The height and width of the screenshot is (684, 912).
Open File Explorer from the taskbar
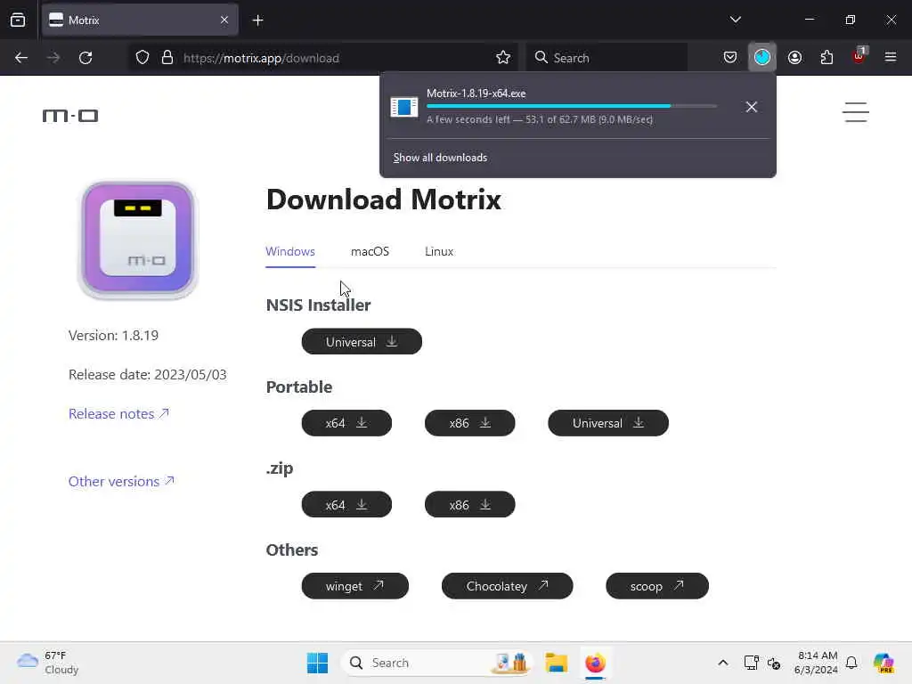pyautogui.click(x=556, y=663)
